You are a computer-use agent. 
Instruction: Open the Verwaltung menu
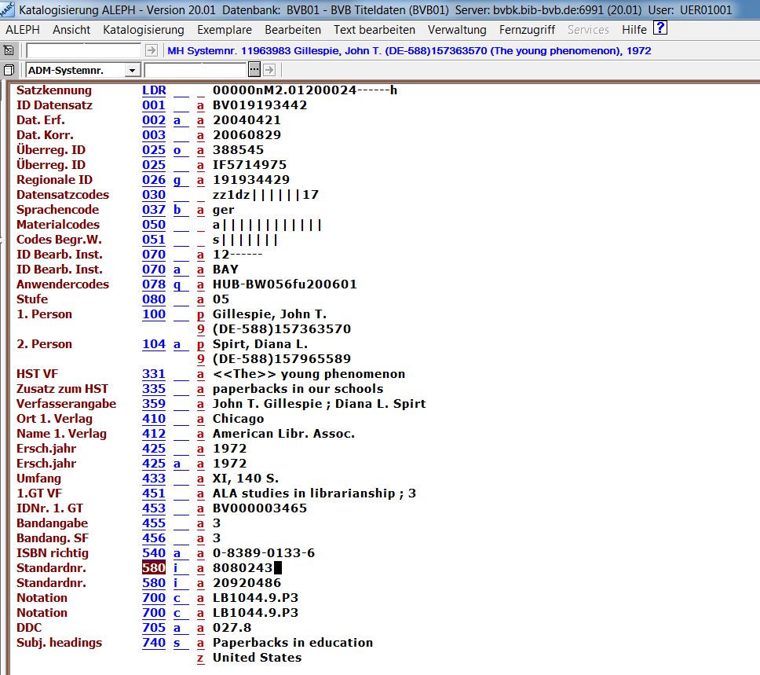pyautogui.click(x=457, y=30)
